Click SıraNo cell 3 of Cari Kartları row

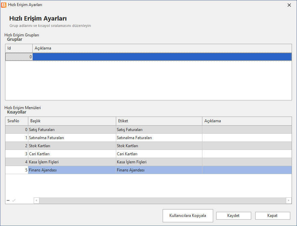coord(17,154)
